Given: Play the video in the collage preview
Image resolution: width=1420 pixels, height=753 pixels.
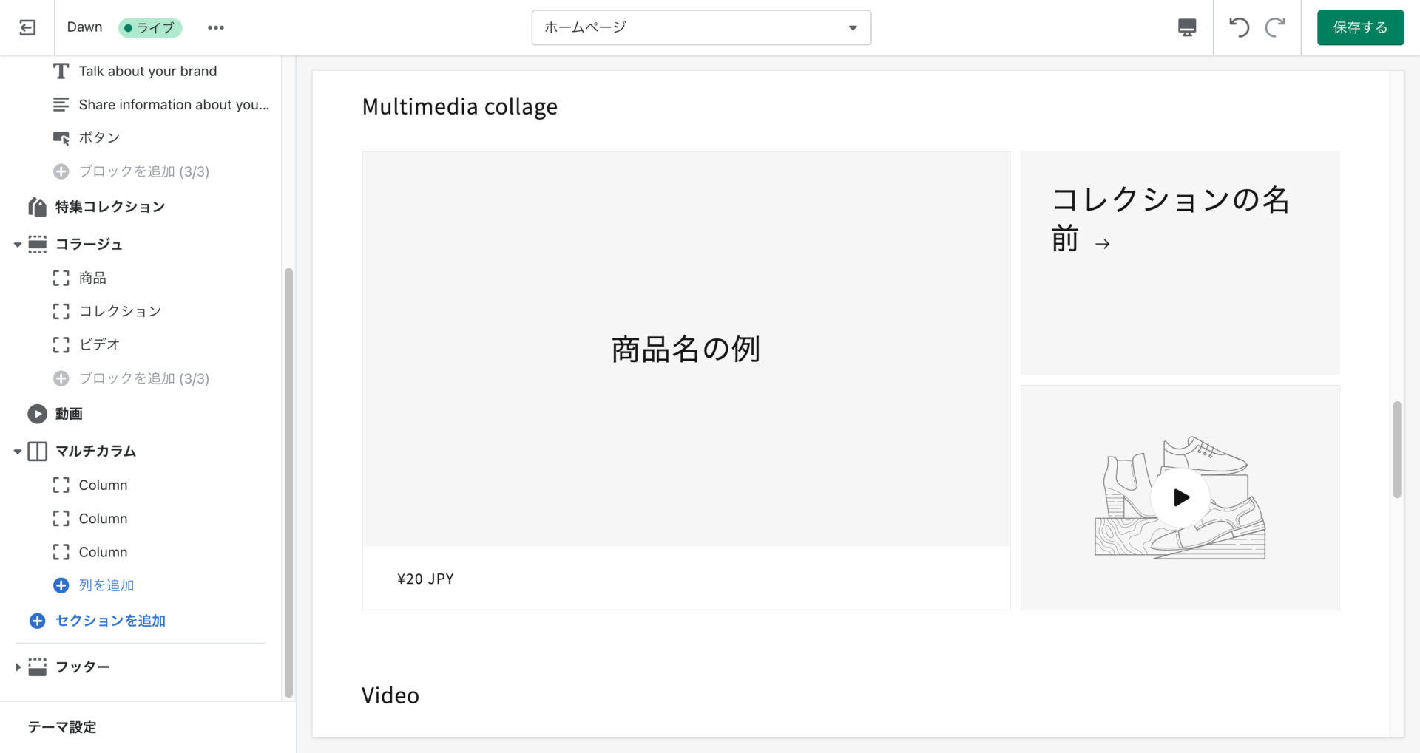Looking at the screenshot, I should [1180, 497].
